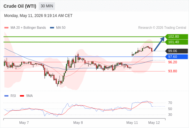Click the RSI legend label
Screen dimensions: 189x128
tap(13, 96)
